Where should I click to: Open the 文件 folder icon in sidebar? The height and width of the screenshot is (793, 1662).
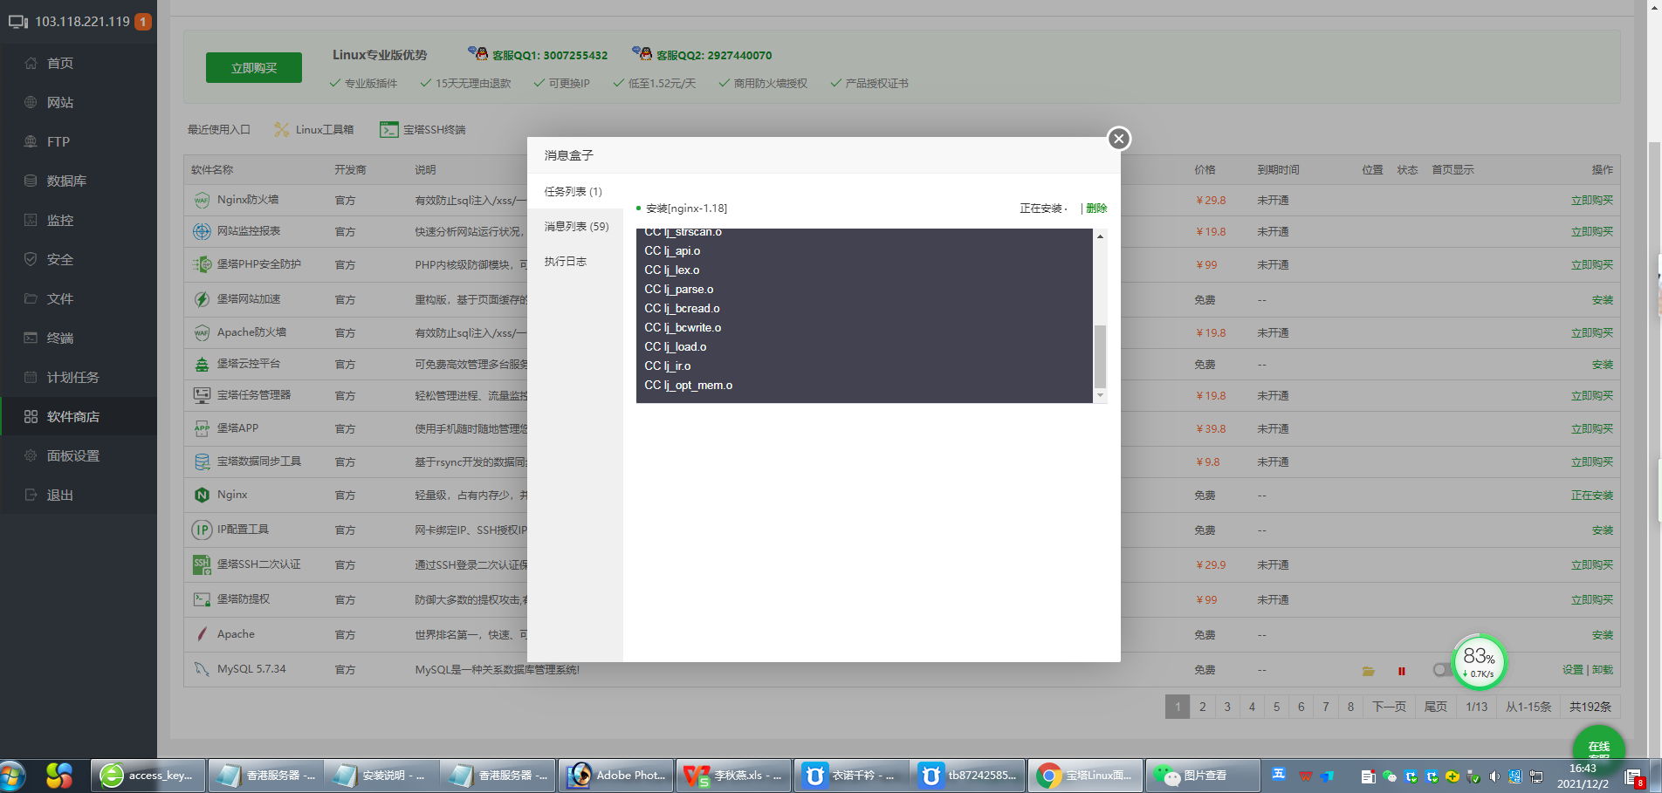click(31, 298)
